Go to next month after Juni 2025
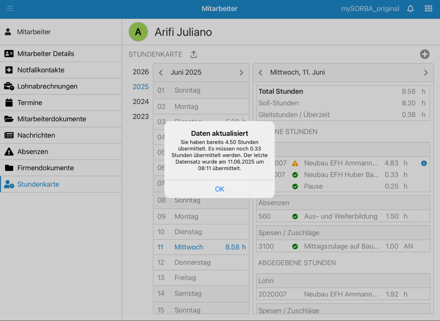 click(241, 72)
